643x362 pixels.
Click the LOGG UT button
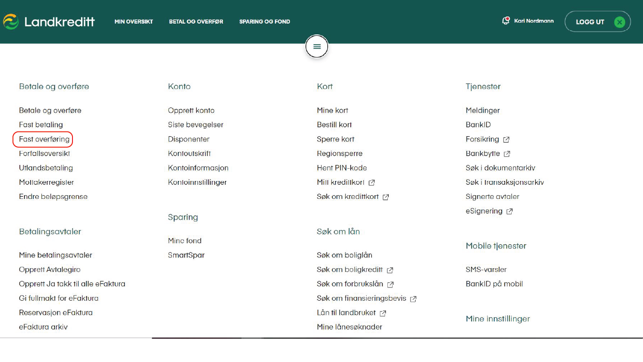tap(597, 22)
